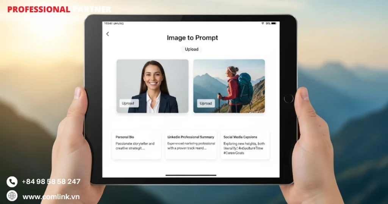Click the www.comlink.vn website link
This screenshot has width=388, height=204.
coord(51,197)
